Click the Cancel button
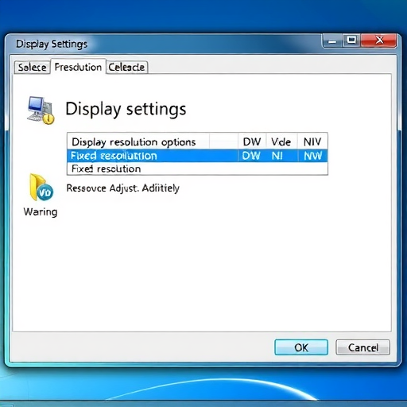Image resolution: width=407 pixels, height=407 pixels. click(362, 347)
